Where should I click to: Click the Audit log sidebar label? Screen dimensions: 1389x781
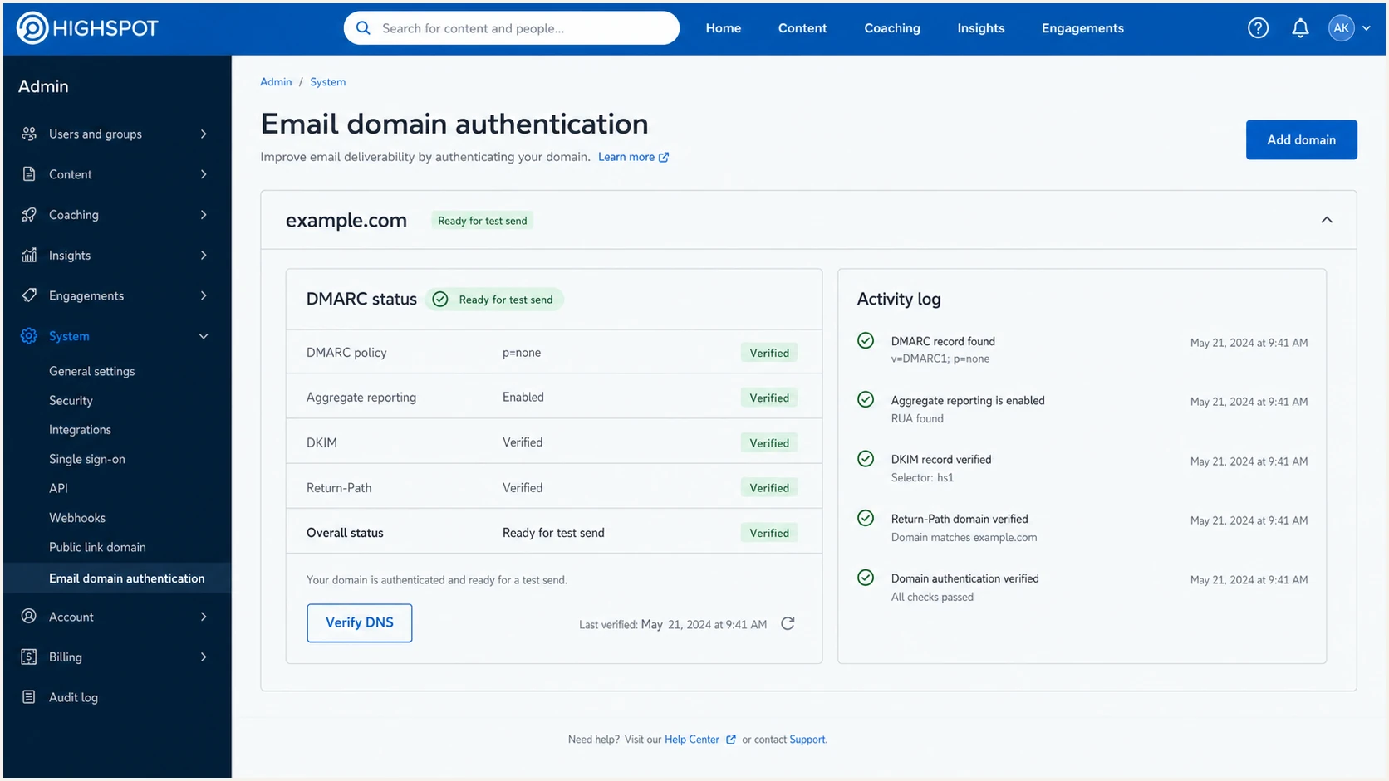click(x=73, y=697)
